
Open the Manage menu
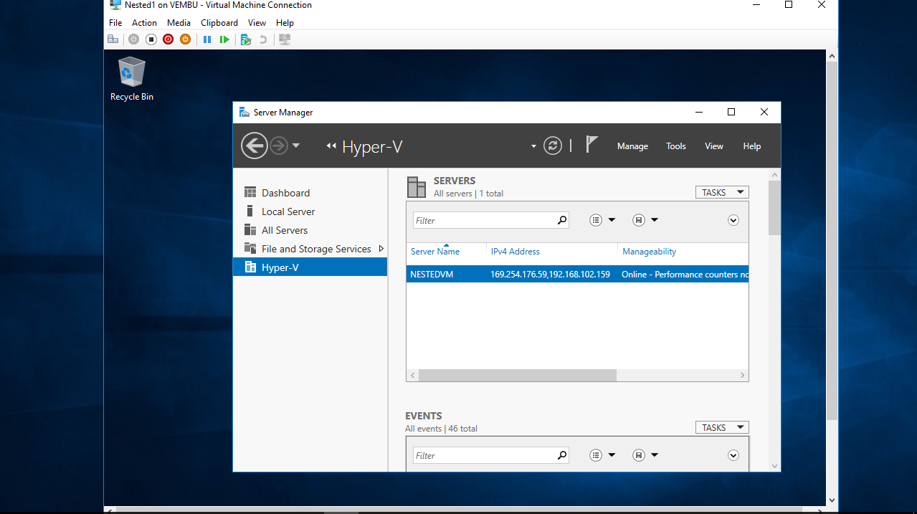pos(632,146)
